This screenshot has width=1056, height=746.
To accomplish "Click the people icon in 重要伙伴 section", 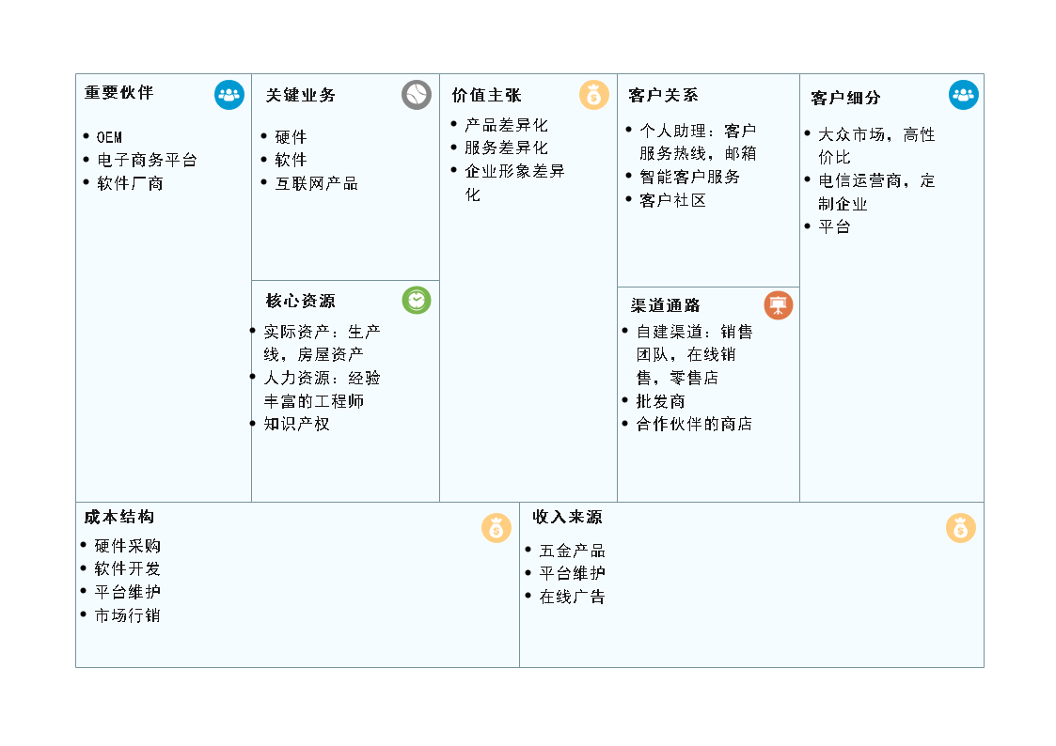I will coord(229,95).
